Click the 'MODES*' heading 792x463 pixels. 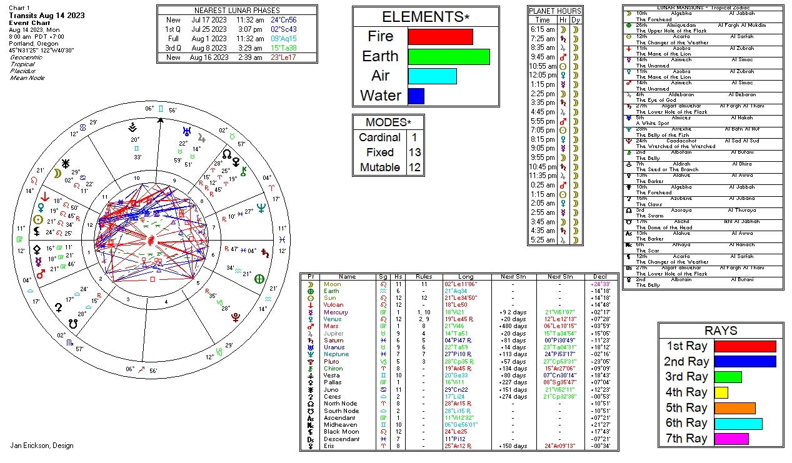point(388,122)
